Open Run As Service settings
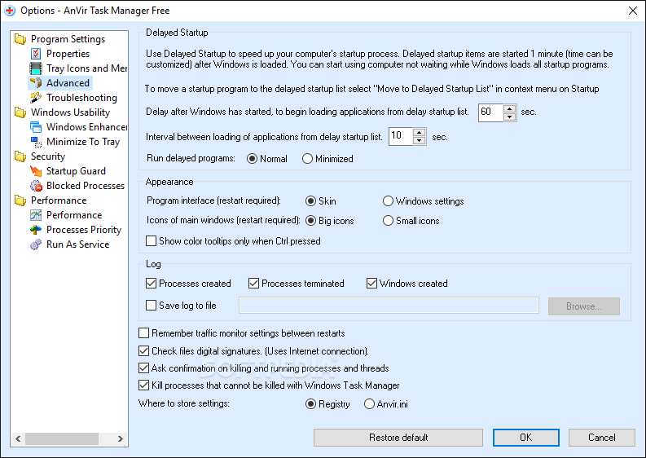The image size is (646, 458). pos(78,244)
